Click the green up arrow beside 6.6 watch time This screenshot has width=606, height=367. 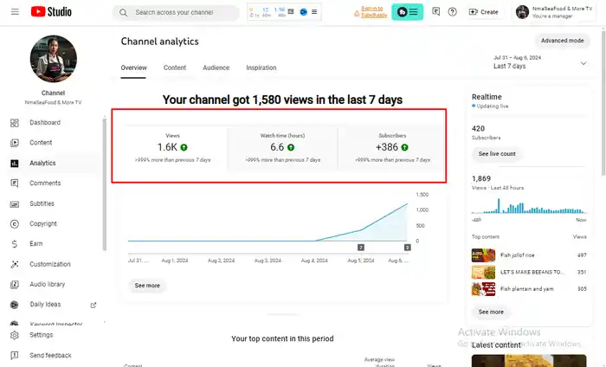291,147
